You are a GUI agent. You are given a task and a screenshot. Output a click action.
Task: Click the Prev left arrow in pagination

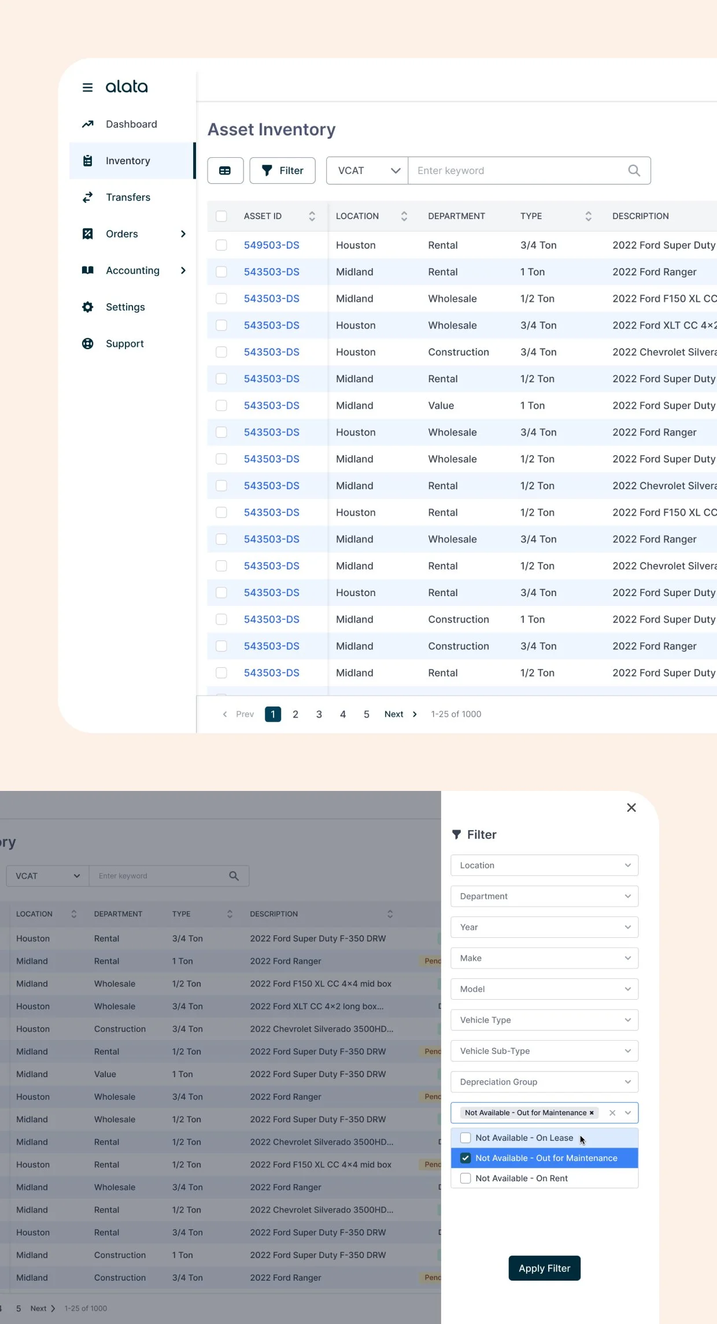coord(225,714)
